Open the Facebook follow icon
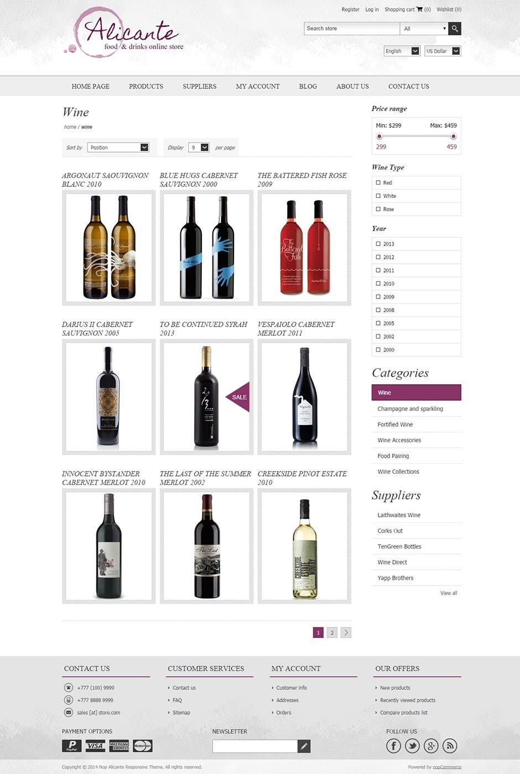The height and width of the screenshot is (774, 520). coord(393,746)
